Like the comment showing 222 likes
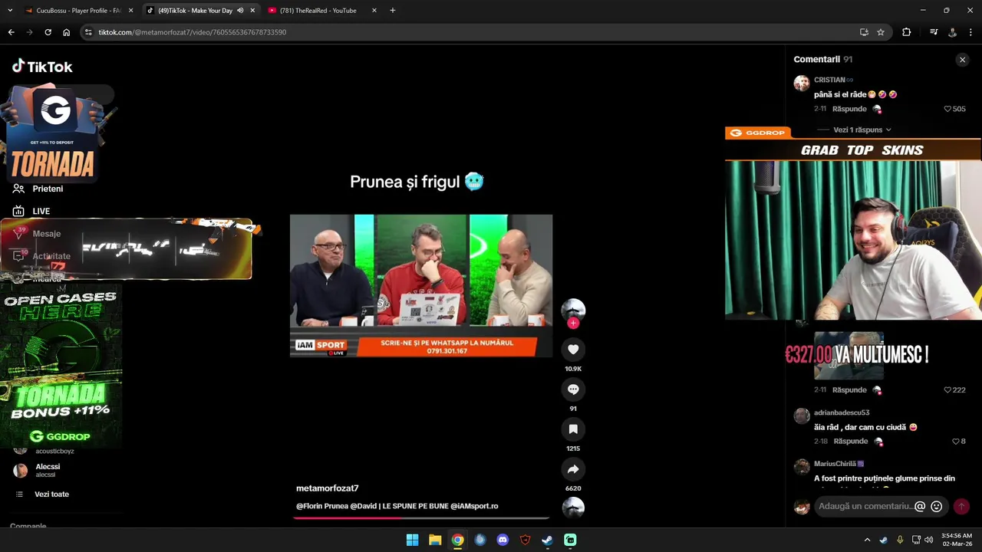The width and height of the screenshot is (982, 552). click(948, 390)
